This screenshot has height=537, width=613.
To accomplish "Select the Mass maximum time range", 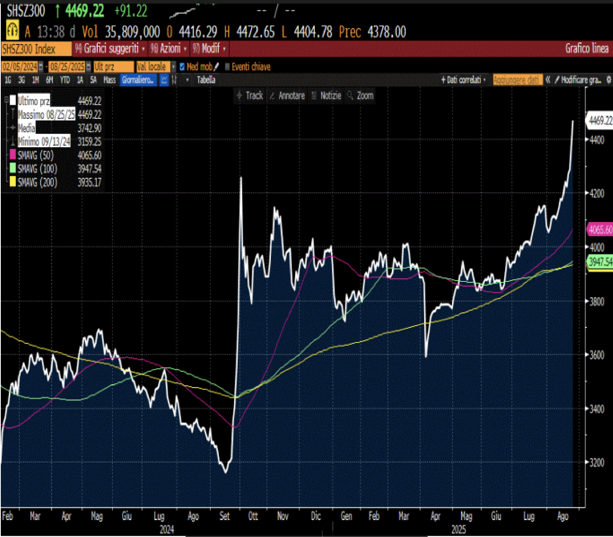I will (x=110, y=80).
